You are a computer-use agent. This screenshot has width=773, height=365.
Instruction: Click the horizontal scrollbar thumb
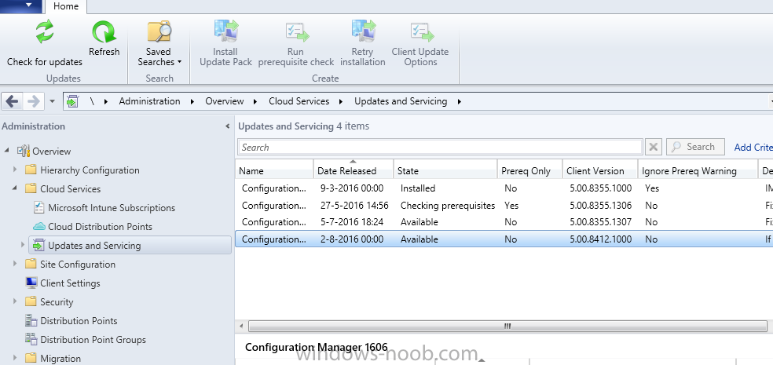507,326
